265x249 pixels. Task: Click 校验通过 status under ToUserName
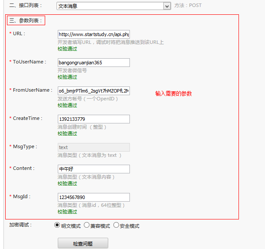coord(67,77)
